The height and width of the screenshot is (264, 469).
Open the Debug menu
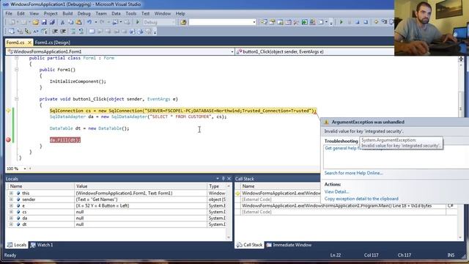[84, 13]
